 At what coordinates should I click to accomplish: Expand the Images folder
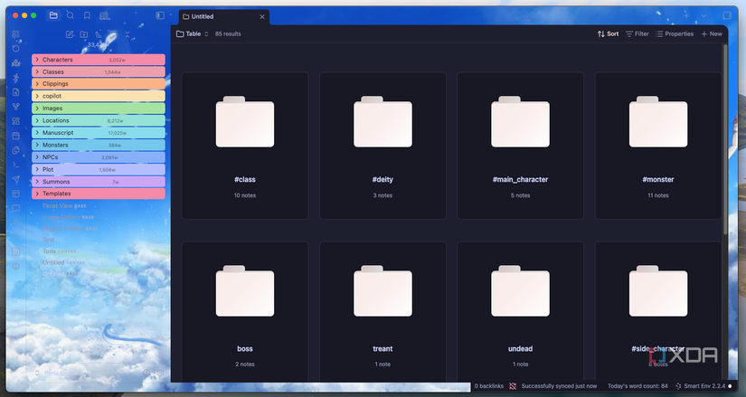(x=99, y=109)
